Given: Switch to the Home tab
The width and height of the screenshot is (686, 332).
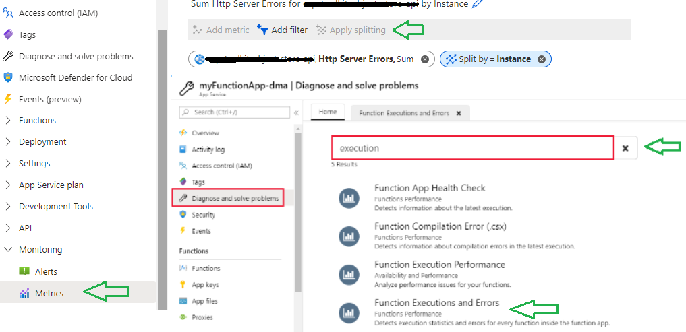Looking at the screenshot, I should [x=328, y=112].
